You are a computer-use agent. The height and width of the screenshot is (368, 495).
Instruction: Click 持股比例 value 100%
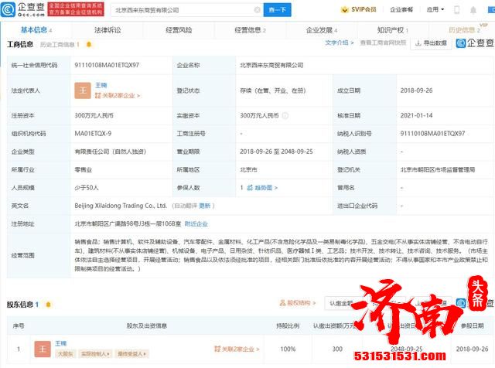[x=288, y=349]
